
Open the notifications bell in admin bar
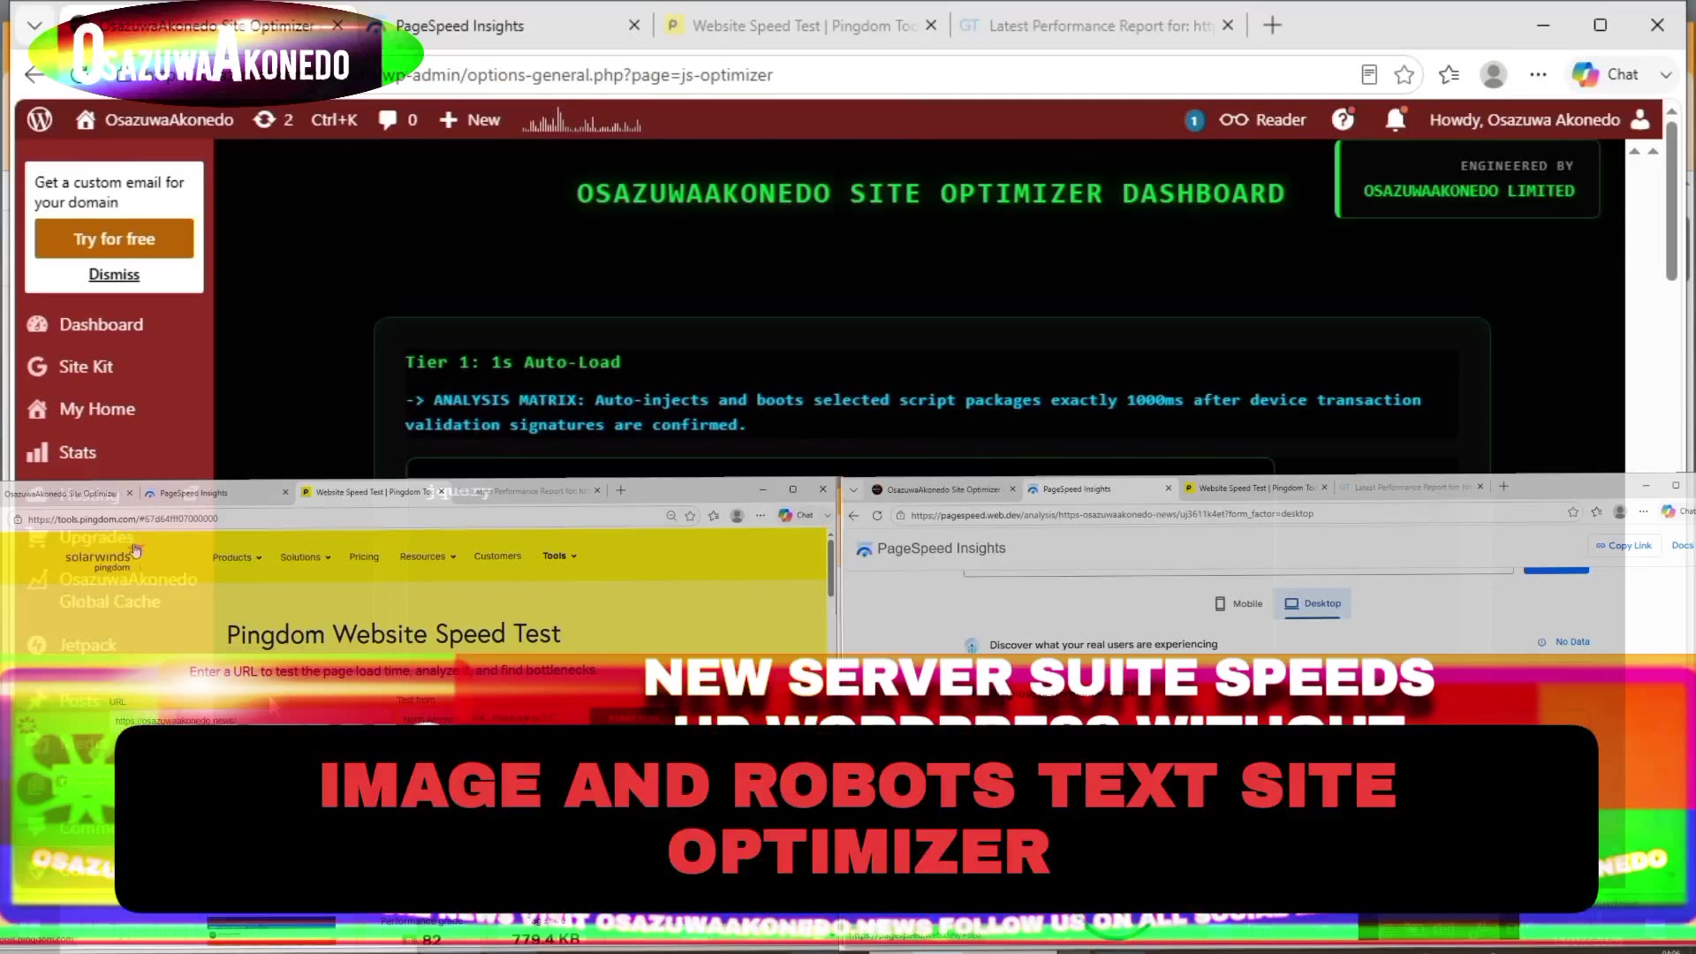(1396, 119)
